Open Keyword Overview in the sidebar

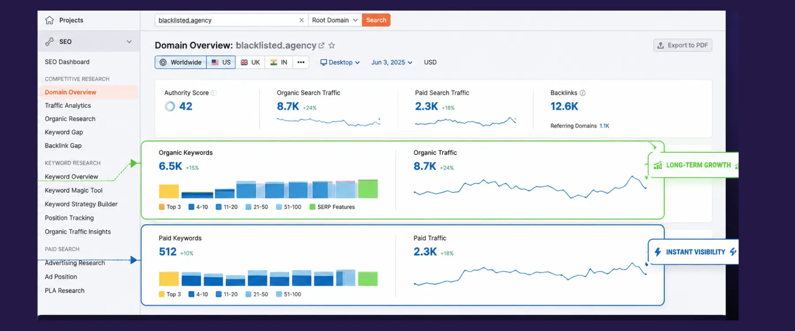72,177
